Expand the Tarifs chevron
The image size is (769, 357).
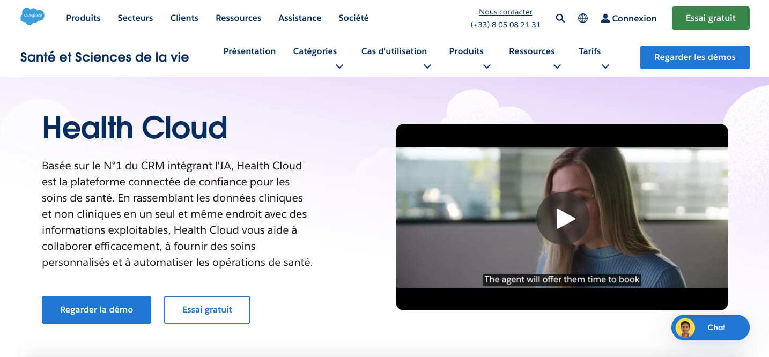tap(605, 66)
